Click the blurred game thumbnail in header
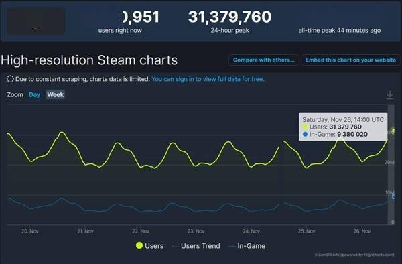 (x=36, y=21)
